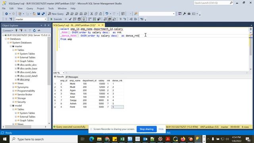254x143 pixels.
Task: Click the Disconnect plug icon in Object Explorer
Action: click(x=21, y=30)
